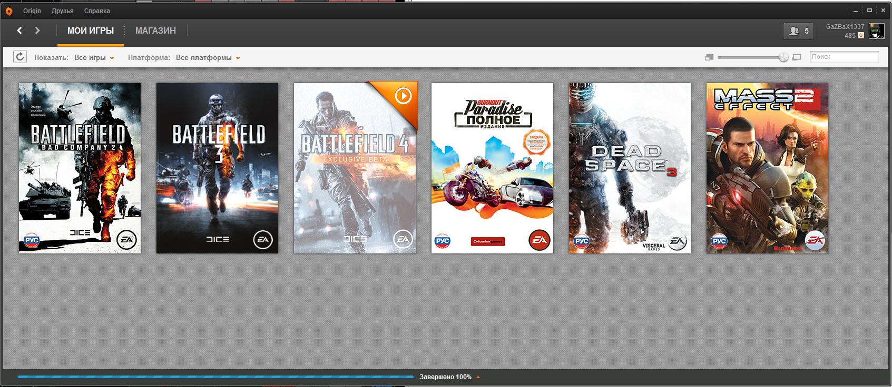
Task: Click the user avatar picture
Action: [877, 31]
